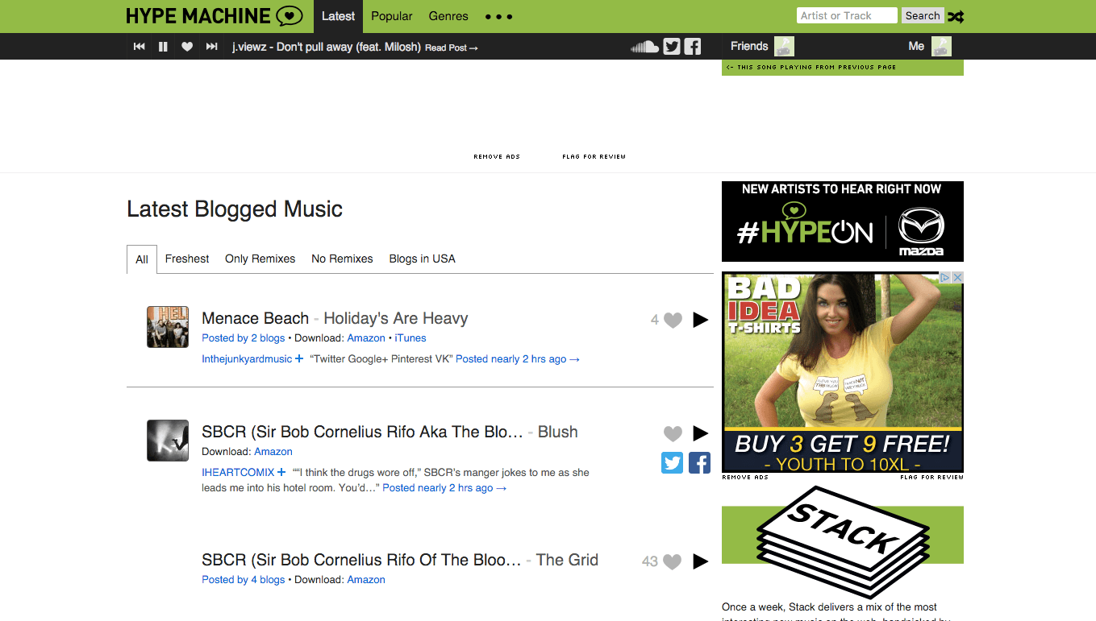
Task: Click the Hype Machine logo
Action: (x=215, y=15)
